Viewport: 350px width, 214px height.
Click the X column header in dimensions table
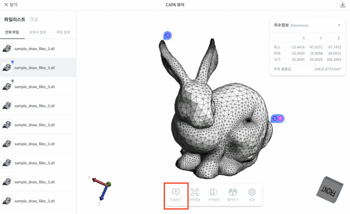(x=304, y=38)
